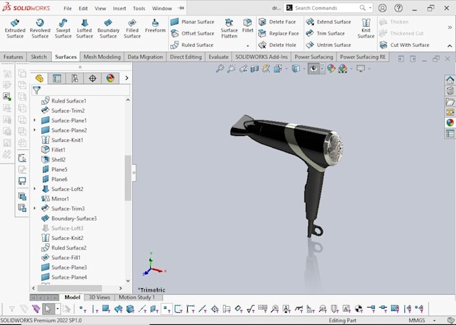Select the Ruled Surface command

click(192, 45)
